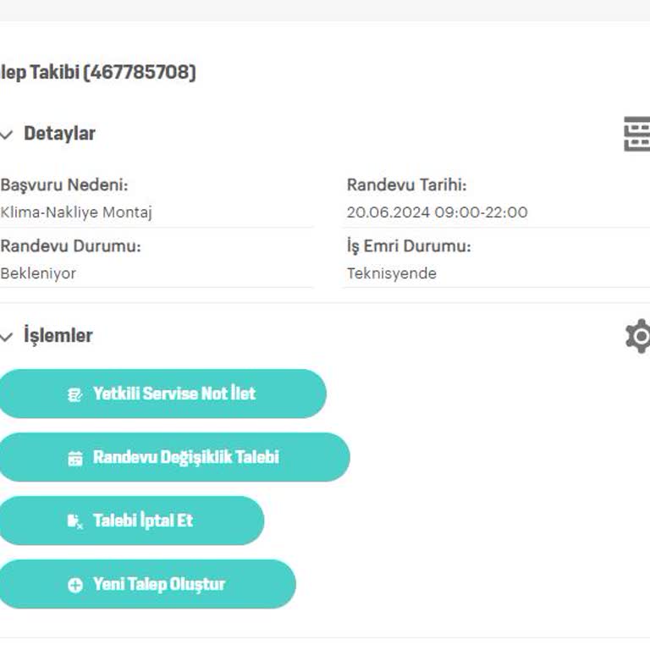The image size is (650, 650).
Task: Click the details table icon beside Detaylar
Action: click(x=636, y=135)
